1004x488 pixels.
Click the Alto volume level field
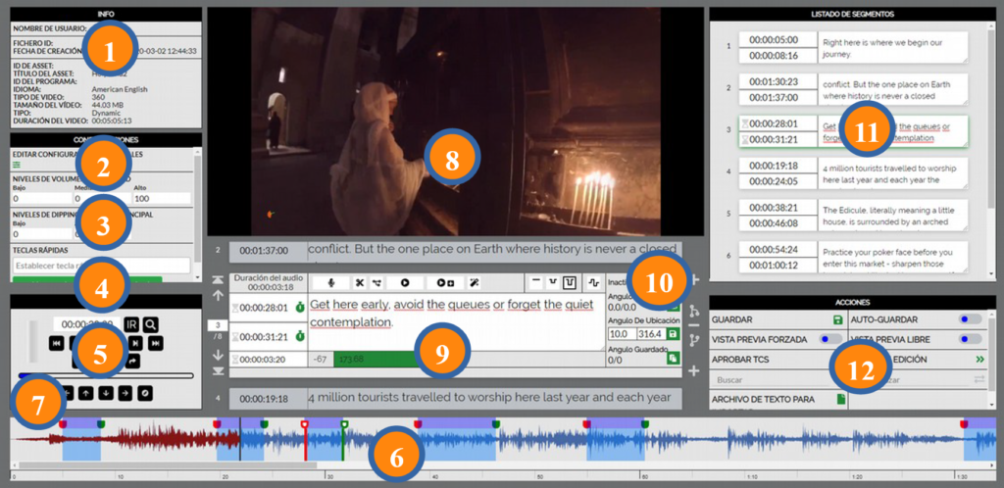162,198
